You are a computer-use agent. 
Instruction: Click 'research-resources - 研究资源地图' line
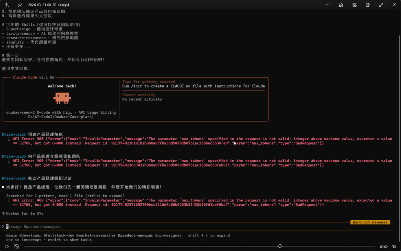pyautogui.click(x=40, y=38)
